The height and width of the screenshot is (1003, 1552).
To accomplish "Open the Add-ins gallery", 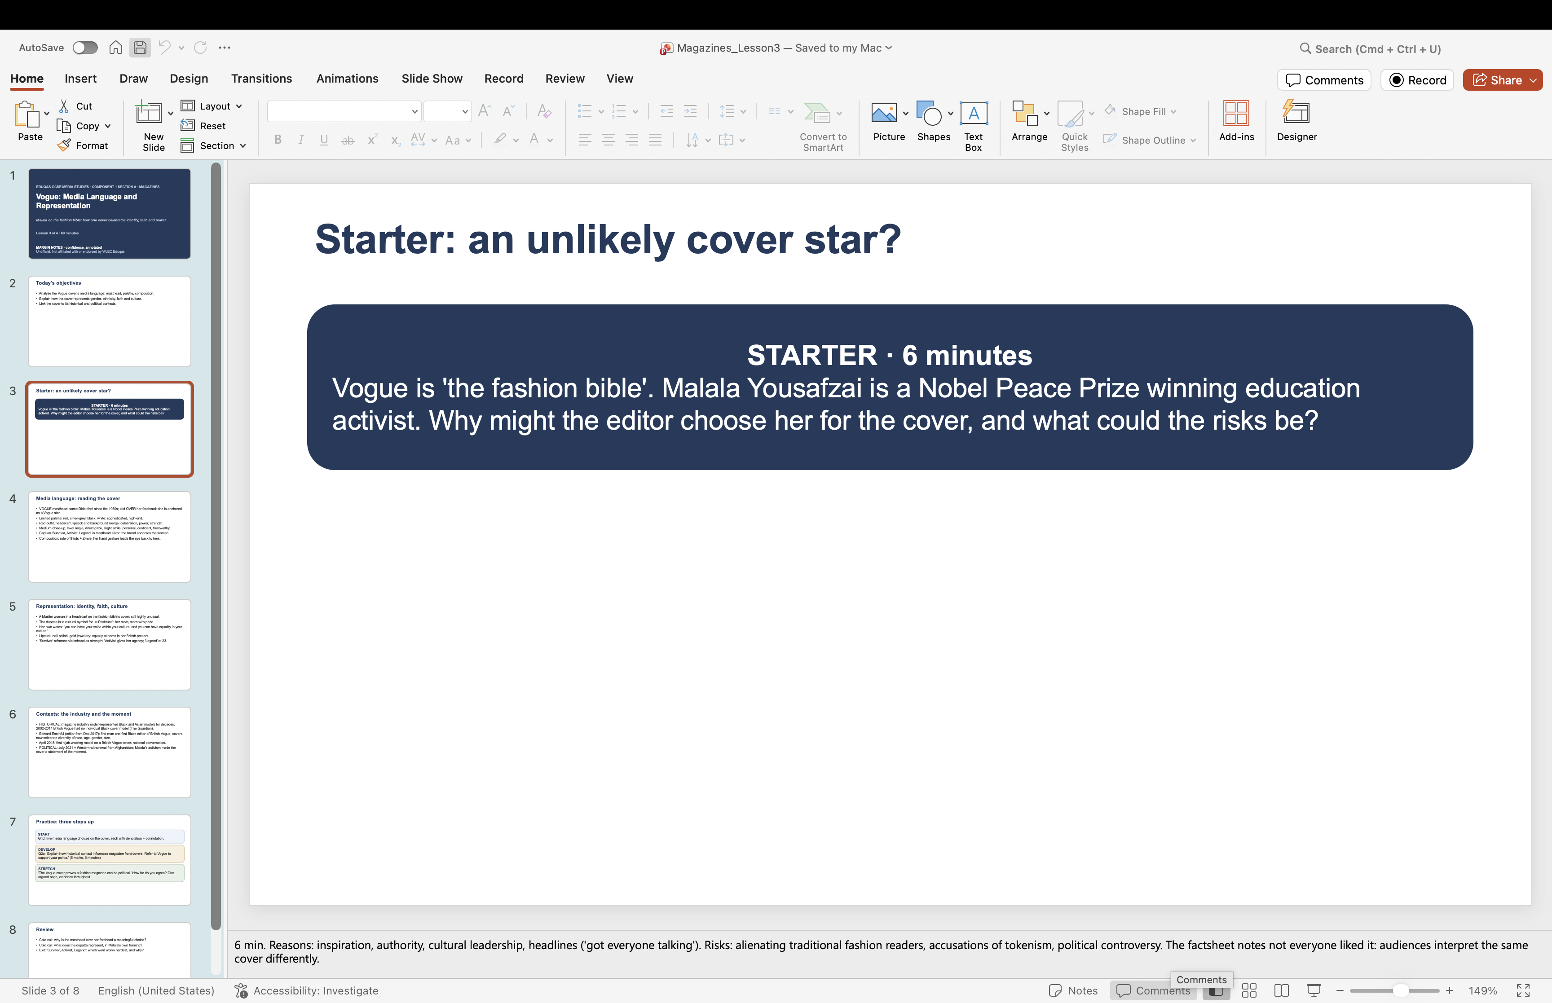I will click(1235, 121).
